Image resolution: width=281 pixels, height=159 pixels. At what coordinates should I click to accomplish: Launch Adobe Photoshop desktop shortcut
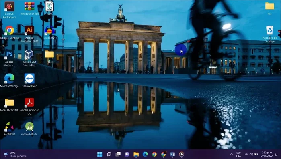tap(9, 58)
